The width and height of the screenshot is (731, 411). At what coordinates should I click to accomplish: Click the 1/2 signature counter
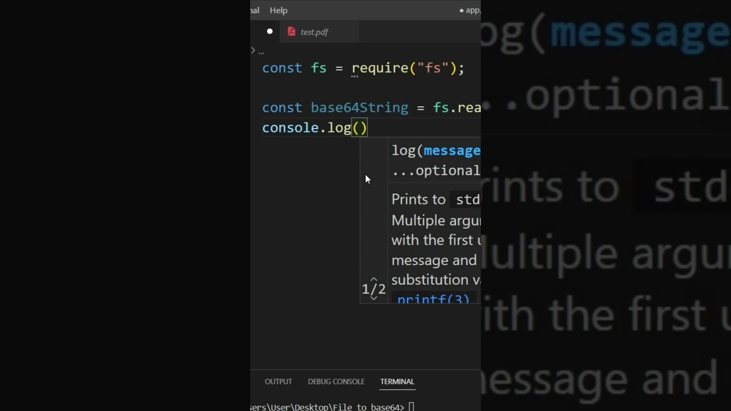373,289
